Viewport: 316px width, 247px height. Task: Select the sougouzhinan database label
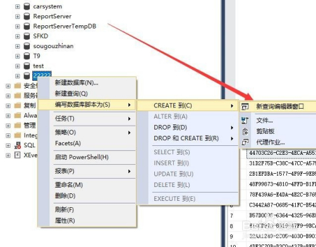click(53, 46)
